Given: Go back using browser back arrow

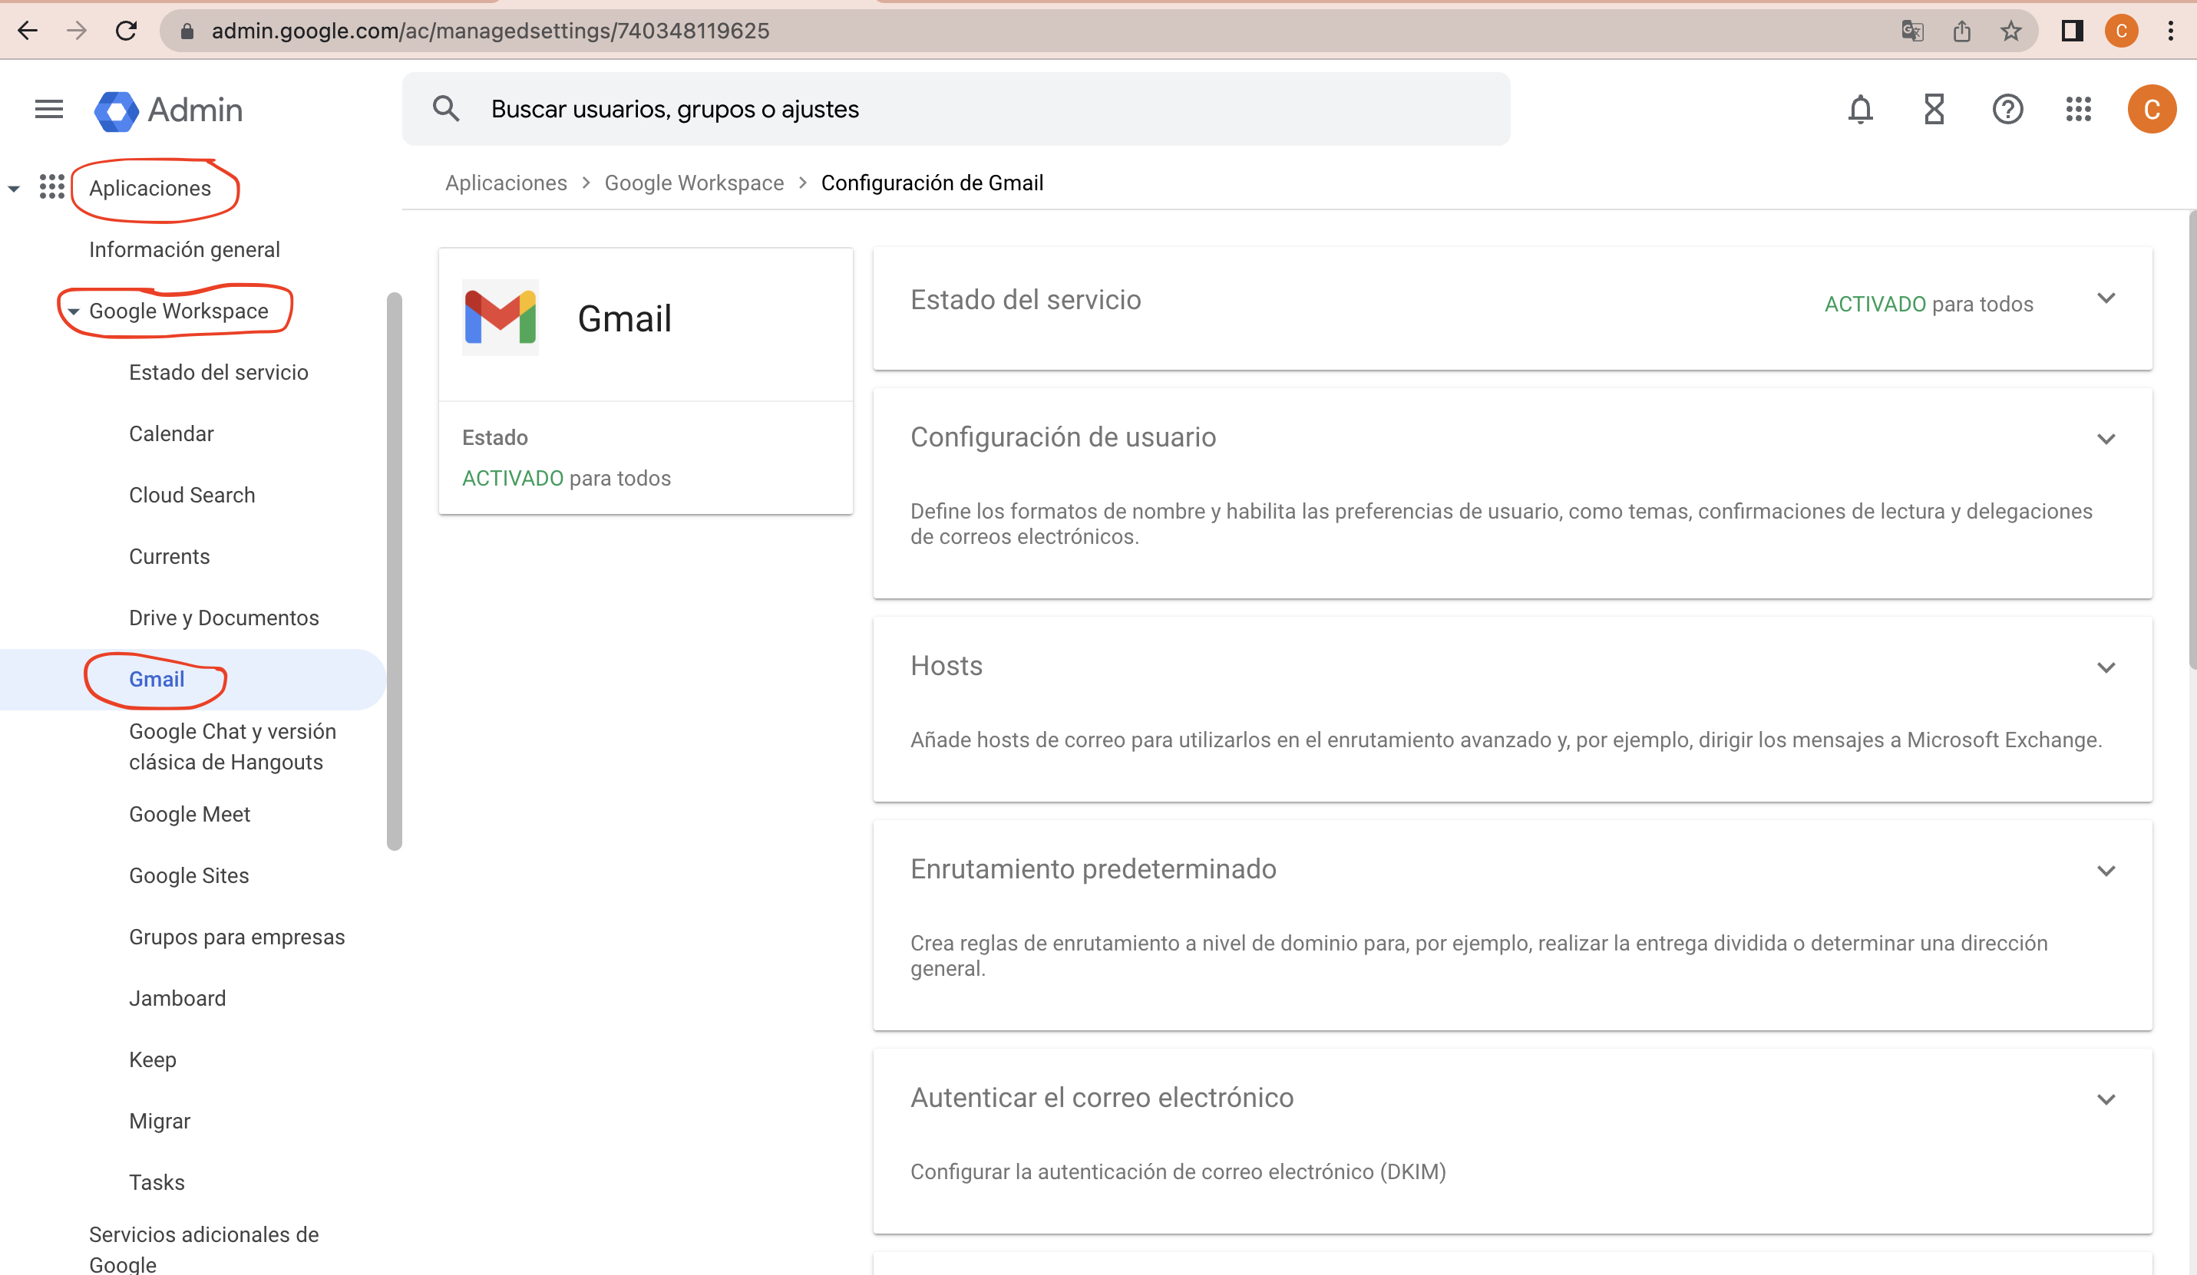Looking at the screenshot, I should tap(28, 31).
